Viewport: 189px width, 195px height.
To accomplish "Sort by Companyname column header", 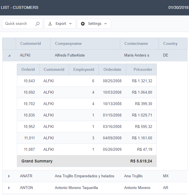I will (x=68, y=44).
